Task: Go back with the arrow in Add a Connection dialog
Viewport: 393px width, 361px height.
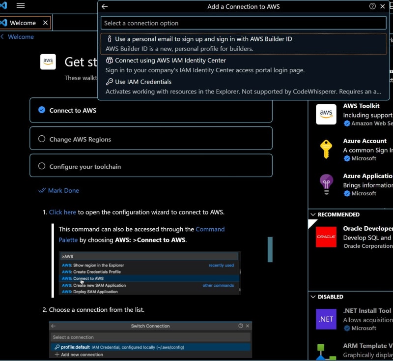Action: [105, 6]
